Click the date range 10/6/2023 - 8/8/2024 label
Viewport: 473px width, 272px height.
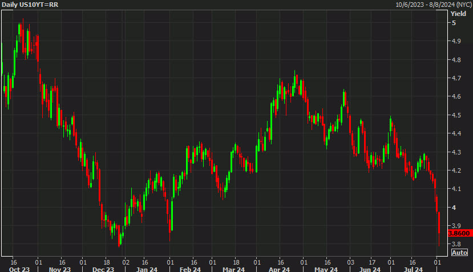[434, 5]
